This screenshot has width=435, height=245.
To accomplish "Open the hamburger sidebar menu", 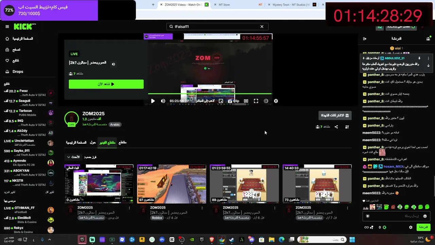I will pos(7,27).
